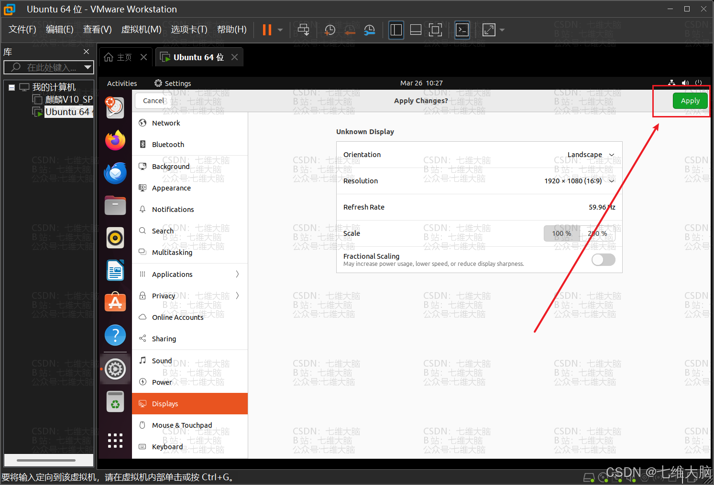714x485 pixels.
Task: Select the 200 % scale option
Action: click(x=597, y=233)
